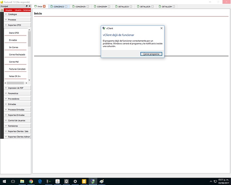Click the horizontal scroll-right arrow
This screenshot has height=185, width=231.
point(26,83)
